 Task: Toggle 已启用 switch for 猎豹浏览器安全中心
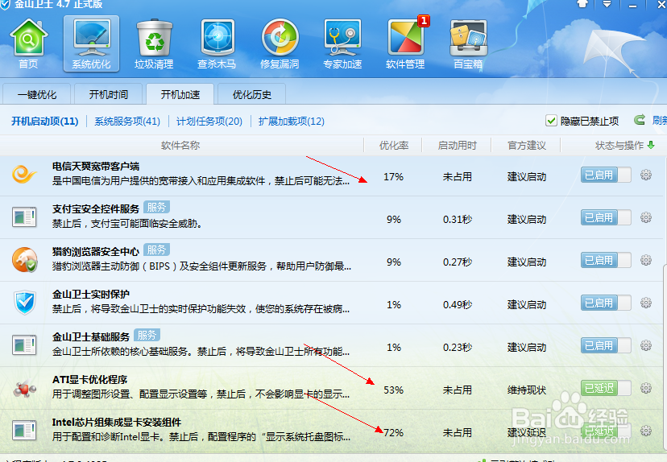coord(606,260)
